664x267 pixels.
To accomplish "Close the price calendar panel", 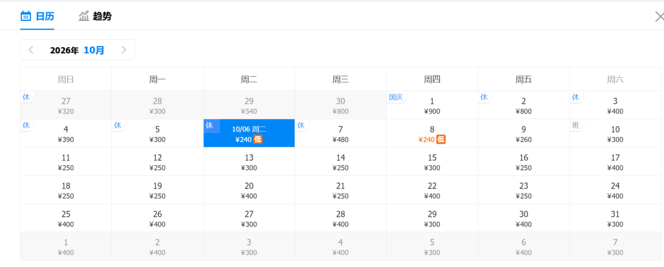I will (659, 17).
